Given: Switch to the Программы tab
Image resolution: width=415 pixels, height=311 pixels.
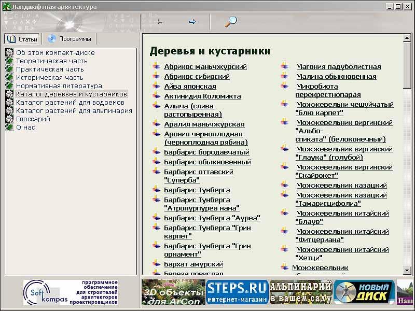Looking at the screenshot, I should pos(70,39).
